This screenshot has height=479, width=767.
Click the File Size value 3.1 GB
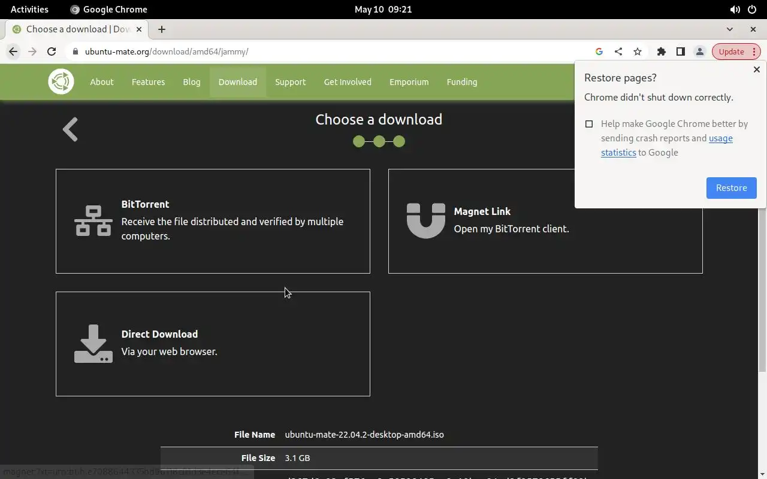pyautogui.click(x=297, y=458)
